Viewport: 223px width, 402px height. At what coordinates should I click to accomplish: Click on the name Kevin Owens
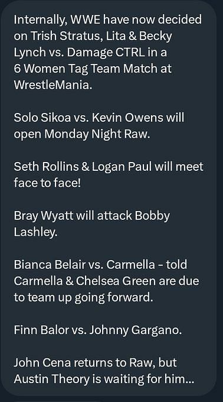pos(127,118)
